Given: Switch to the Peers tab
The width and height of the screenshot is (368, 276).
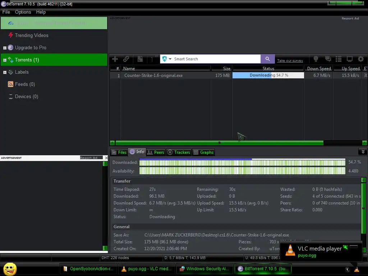Looking at the screenshot, I should [156, 152].
